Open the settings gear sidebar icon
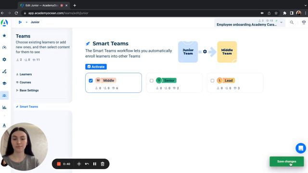This screenshot has height=173, width=308. (x=4, y=60)
